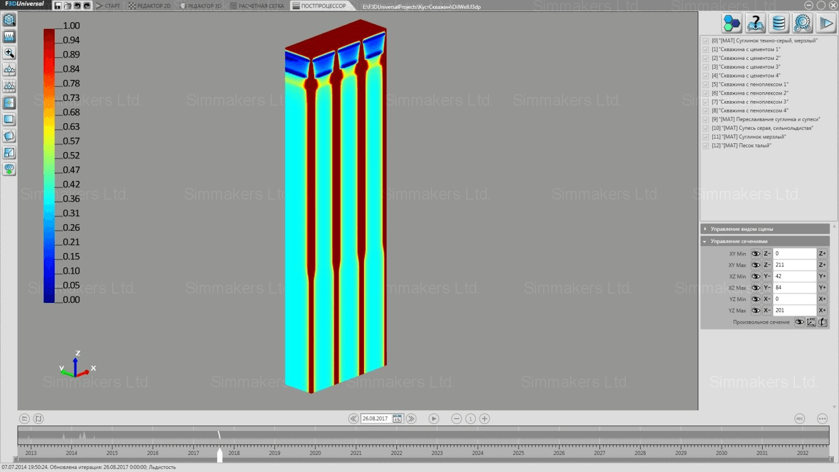
Task: Click Z− button for XY Min
Action: pos(767,254)
